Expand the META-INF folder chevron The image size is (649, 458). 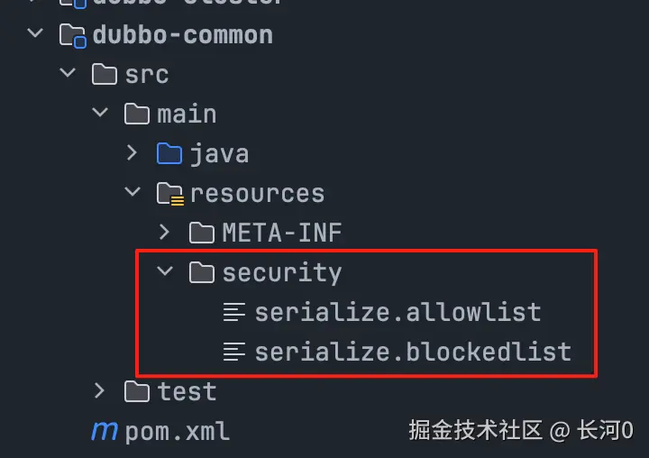[165, 233]
